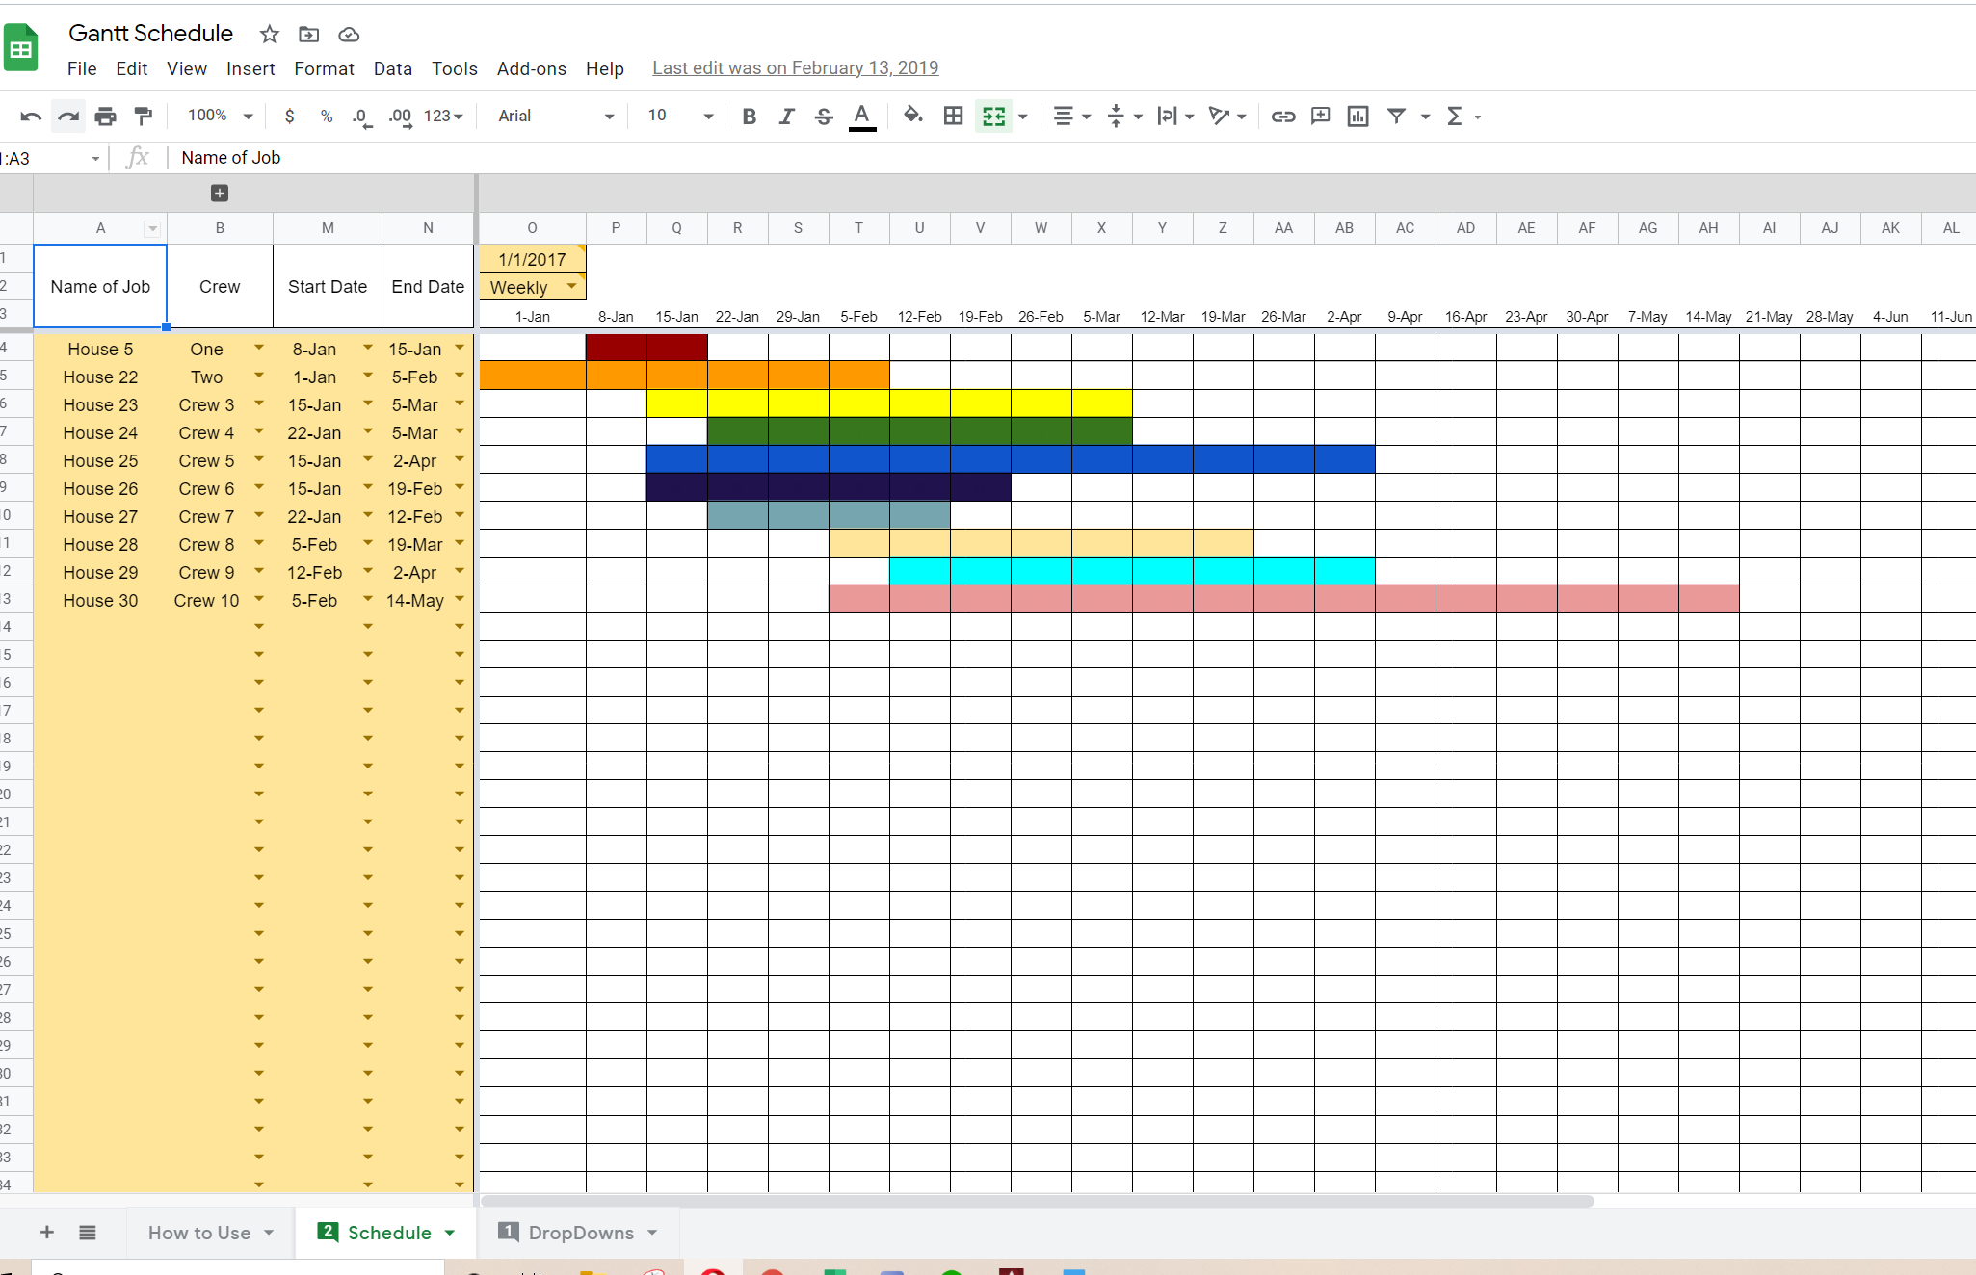Screen dimensions: 1976x1275
Task: Decrease decimal places icon
Action: pos(362,117)
